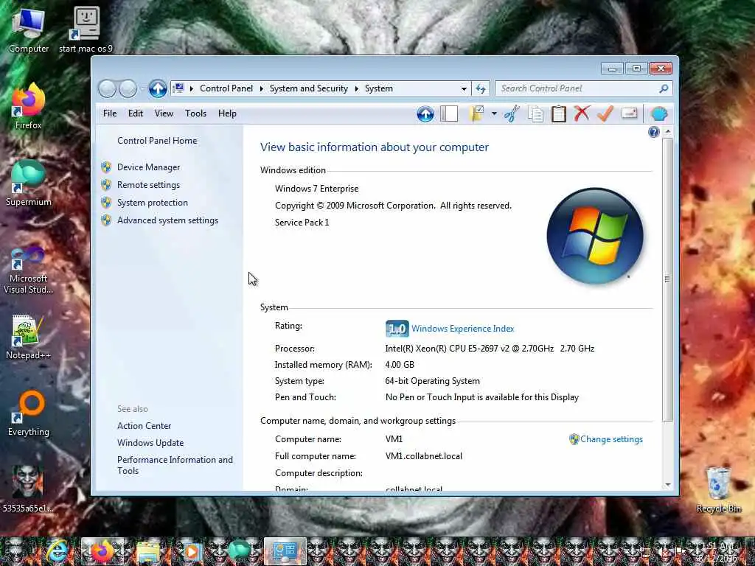
Task: Open System protection link
Action: (x=153, y=203)
